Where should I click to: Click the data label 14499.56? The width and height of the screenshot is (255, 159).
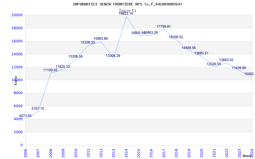189,48
